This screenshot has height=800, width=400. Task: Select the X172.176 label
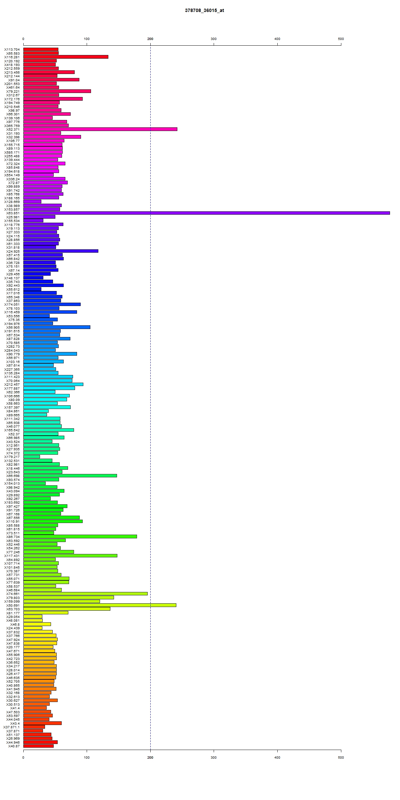(12, 99)
